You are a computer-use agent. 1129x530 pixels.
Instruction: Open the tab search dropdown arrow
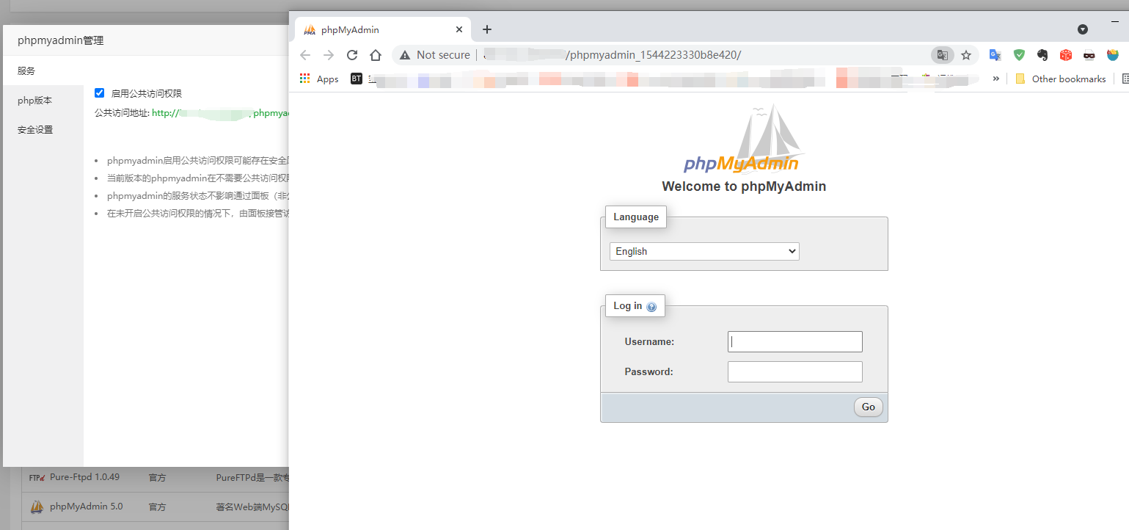1083,29
